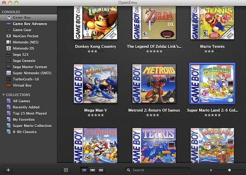This screenshot has width=246, height=175.
Task: Click the search magnifier icon
Action: coord(129,170)
